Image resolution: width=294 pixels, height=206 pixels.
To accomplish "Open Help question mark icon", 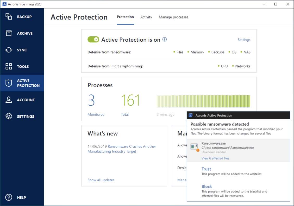I will (x=9, y=197).
